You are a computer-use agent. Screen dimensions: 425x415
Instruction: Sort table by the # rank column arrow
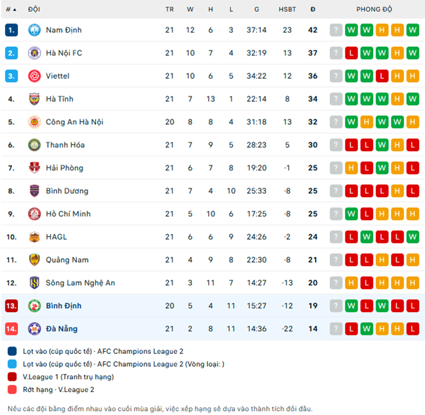(15, 10)
